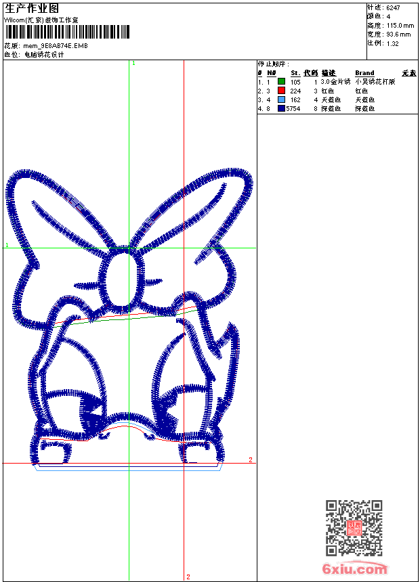Click 天蓝色 in the 描述 column
Image resolution: width=420 pixels, height=582 pixels.
click(331, 100)
